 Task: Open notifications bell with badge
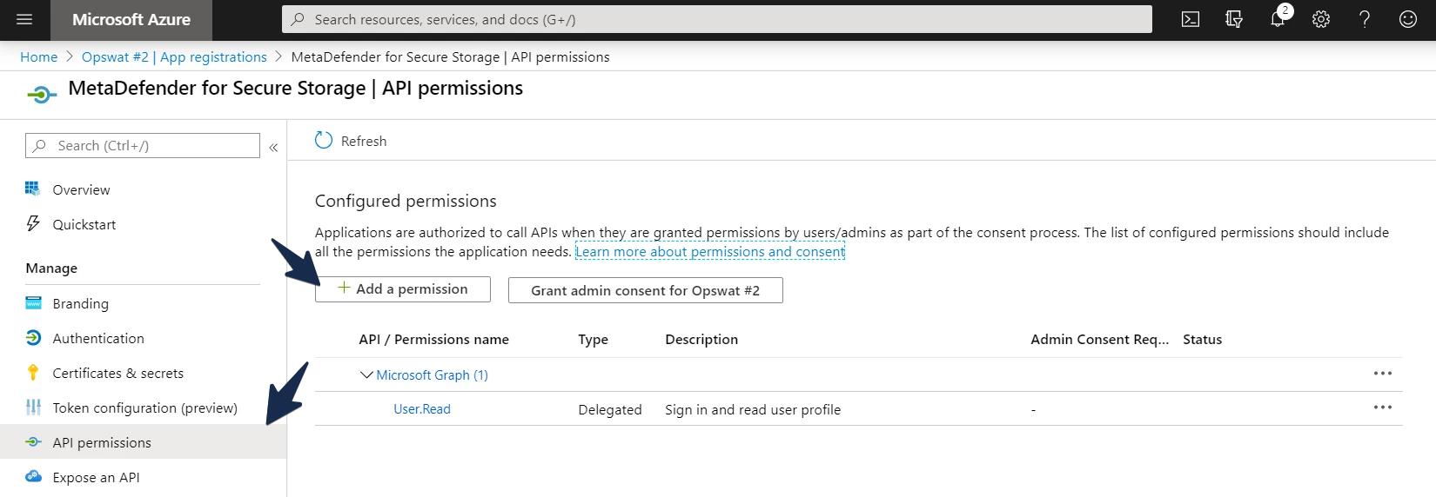1278,17
